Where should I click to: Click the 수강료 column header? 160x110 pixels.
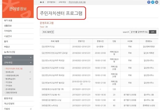coord(130,41)
